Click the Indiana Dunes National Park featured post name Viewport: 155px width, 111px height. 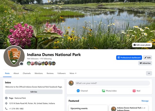pos(129,108)
